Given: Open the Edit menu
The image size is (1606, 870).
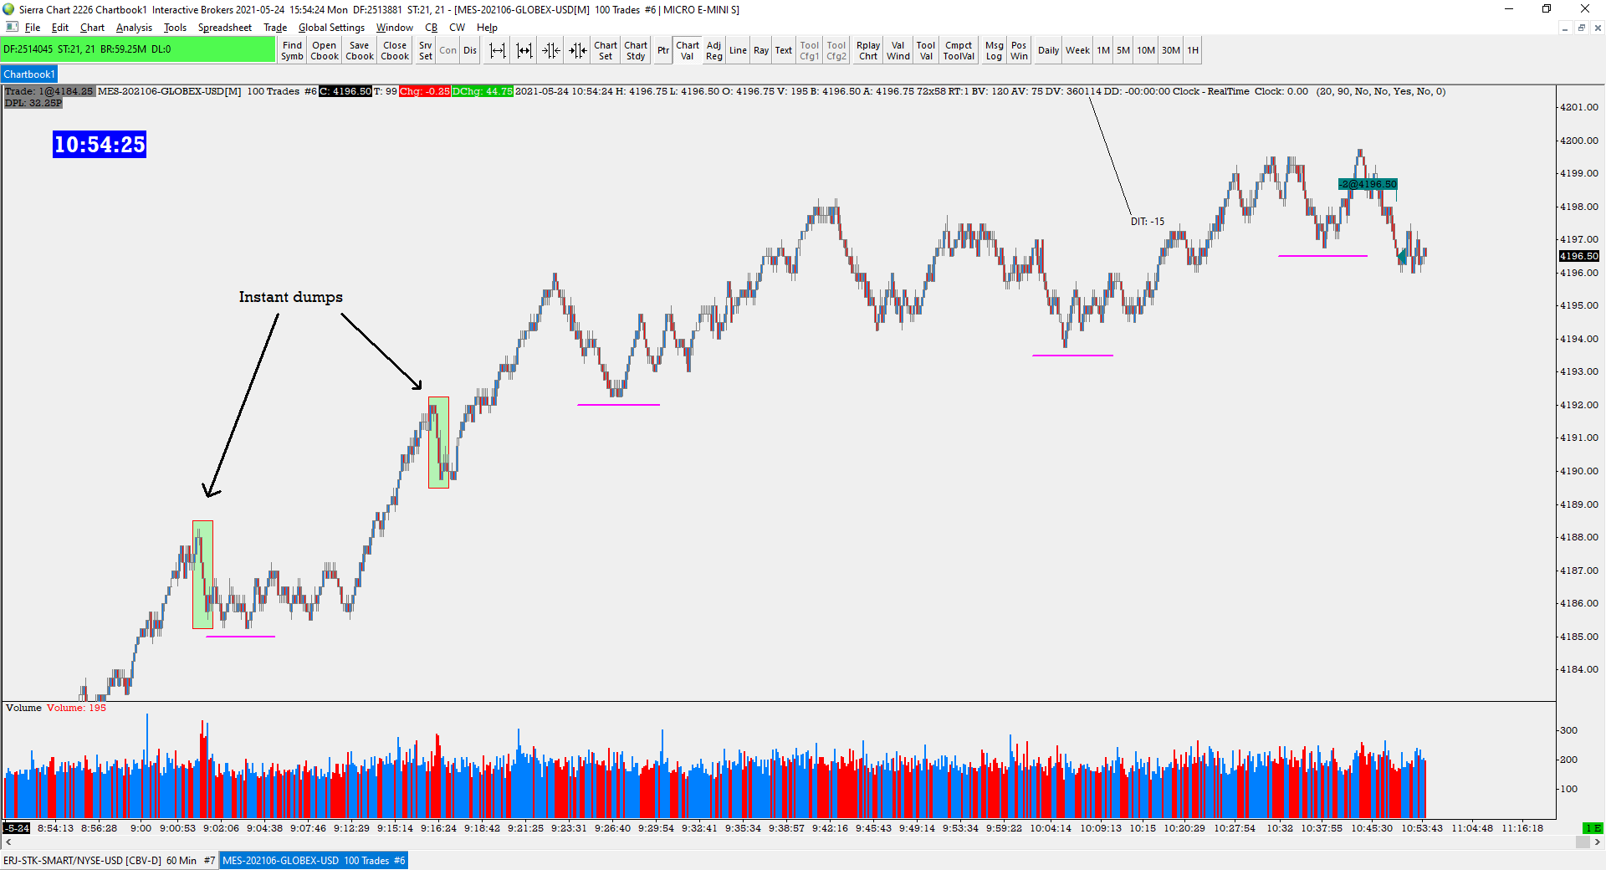Looking at the screenshot, I should pyautogui.click(x=60, y=28).
